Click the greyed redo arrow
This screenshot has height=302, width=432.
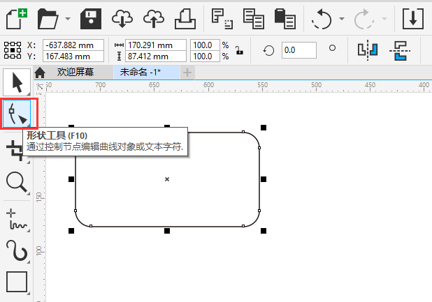[x=364, y=19]
